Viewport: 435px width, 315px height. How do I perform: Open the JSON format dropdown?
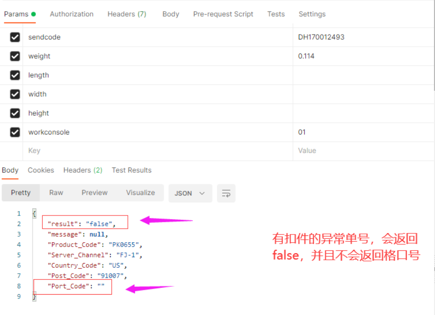[x=190, y=193]
